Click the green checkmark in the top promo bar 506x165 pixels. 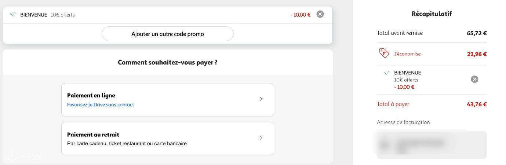pyautogui.click(x=13, y=14)
